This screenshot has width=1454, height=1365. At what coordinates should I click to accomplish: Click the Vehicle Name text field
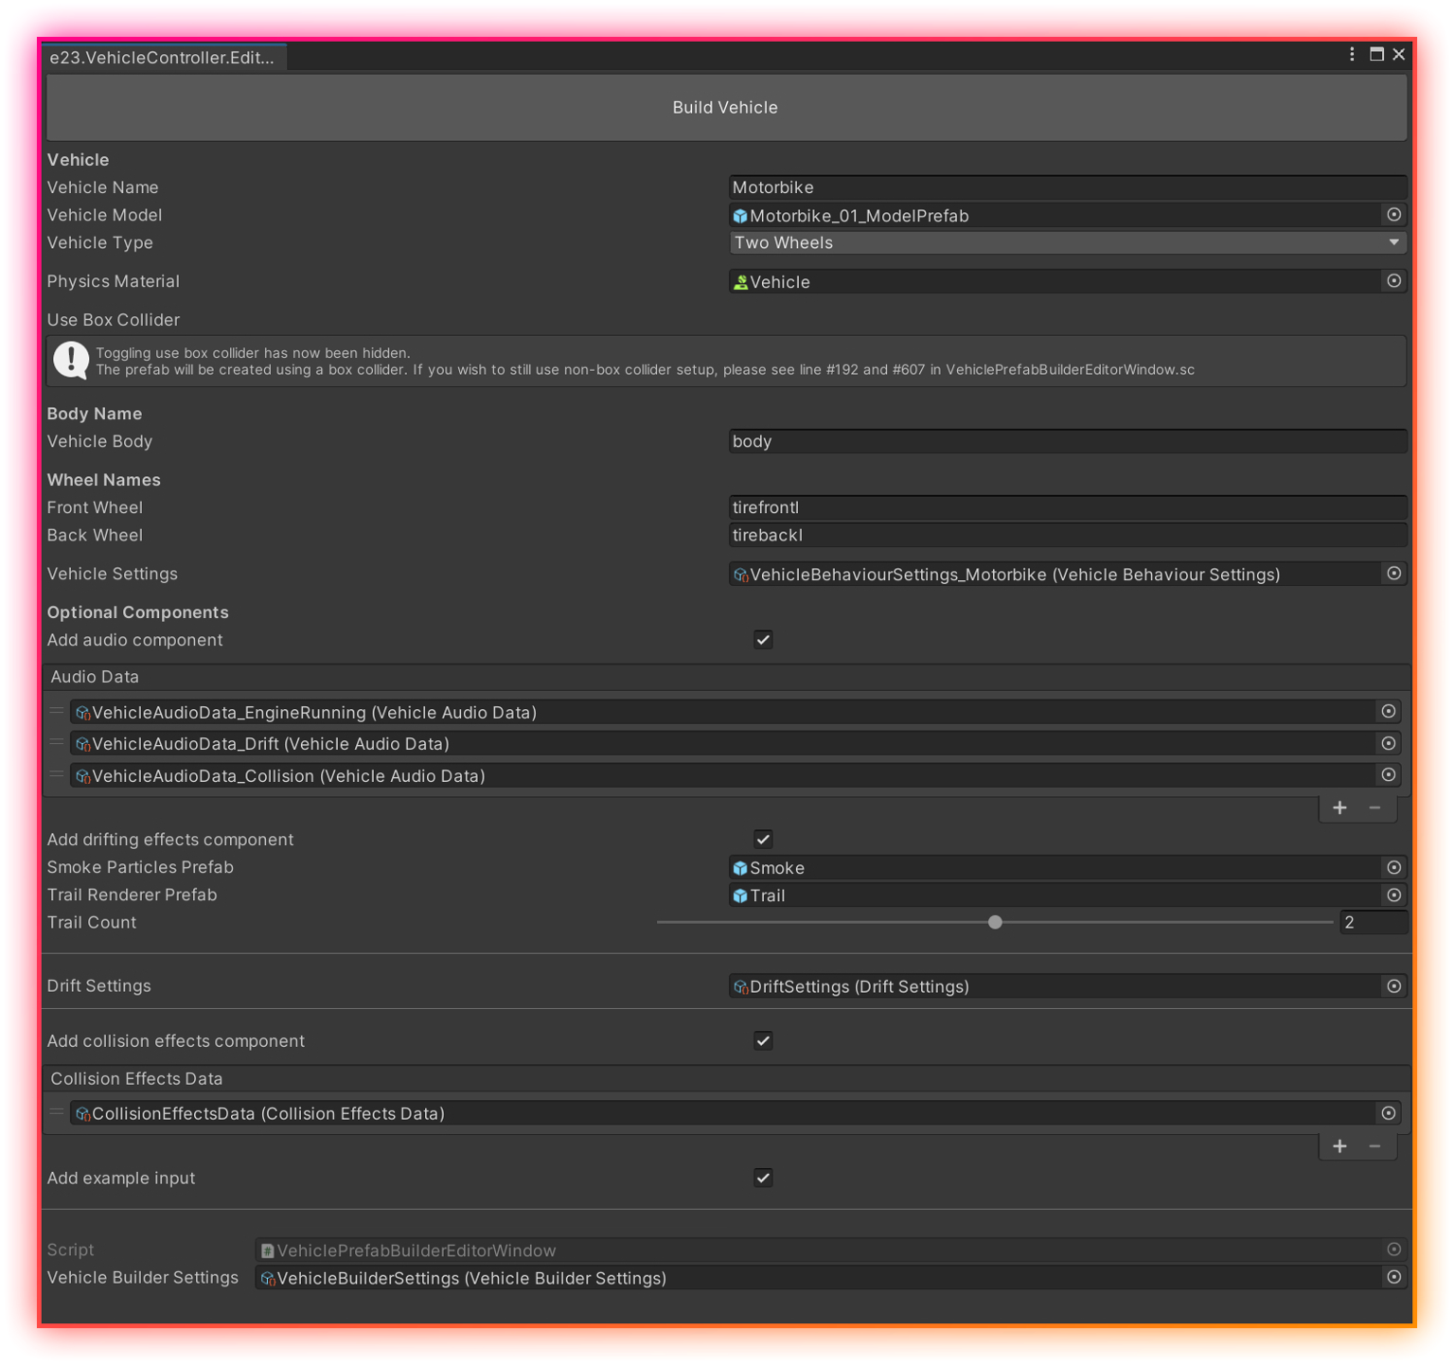click(1067, 187)
